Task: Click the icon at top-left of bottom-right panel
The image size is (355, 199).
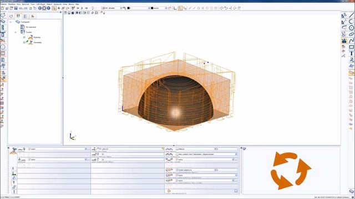Action: pyautogui.click(x=245, y=149)
